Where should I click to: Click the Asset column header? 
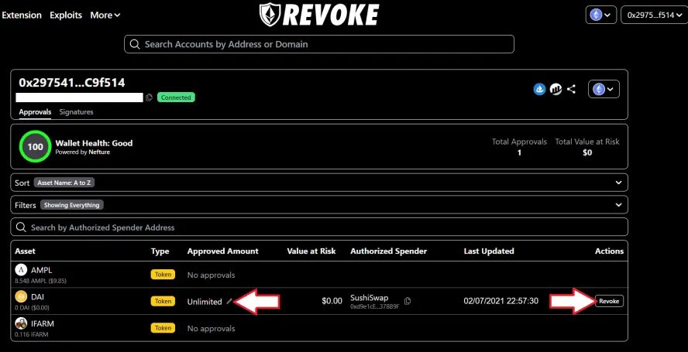(x=25, y=251)
